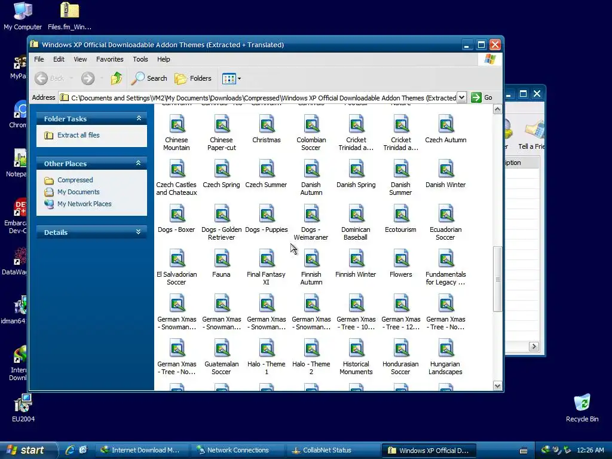Switch to Internet Download Manager taskbar button
The width and height of the screenshot is (612, 459).
[x=141, y=451]
